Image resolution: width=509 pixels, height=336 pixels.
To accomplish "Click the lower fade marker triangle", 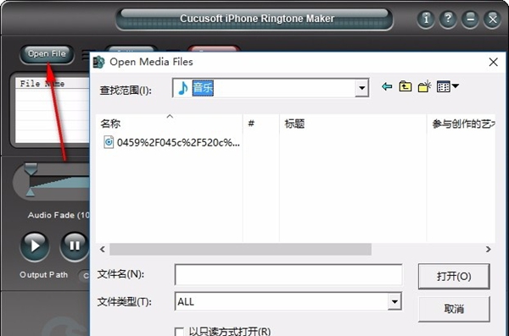I will (x=31, y=192).
